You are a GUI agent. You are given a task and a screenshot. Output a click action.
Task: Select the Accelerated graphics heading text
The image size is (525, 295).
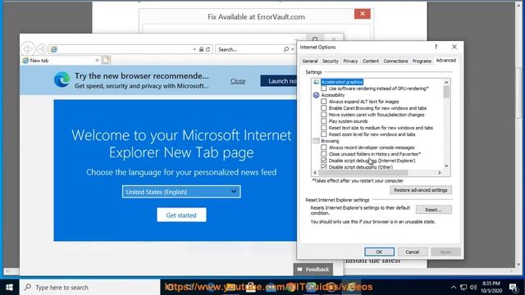341,82
